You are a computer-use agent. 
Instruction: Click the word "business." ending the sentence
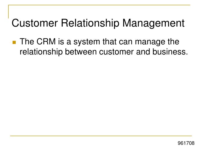tap(170, 52)
